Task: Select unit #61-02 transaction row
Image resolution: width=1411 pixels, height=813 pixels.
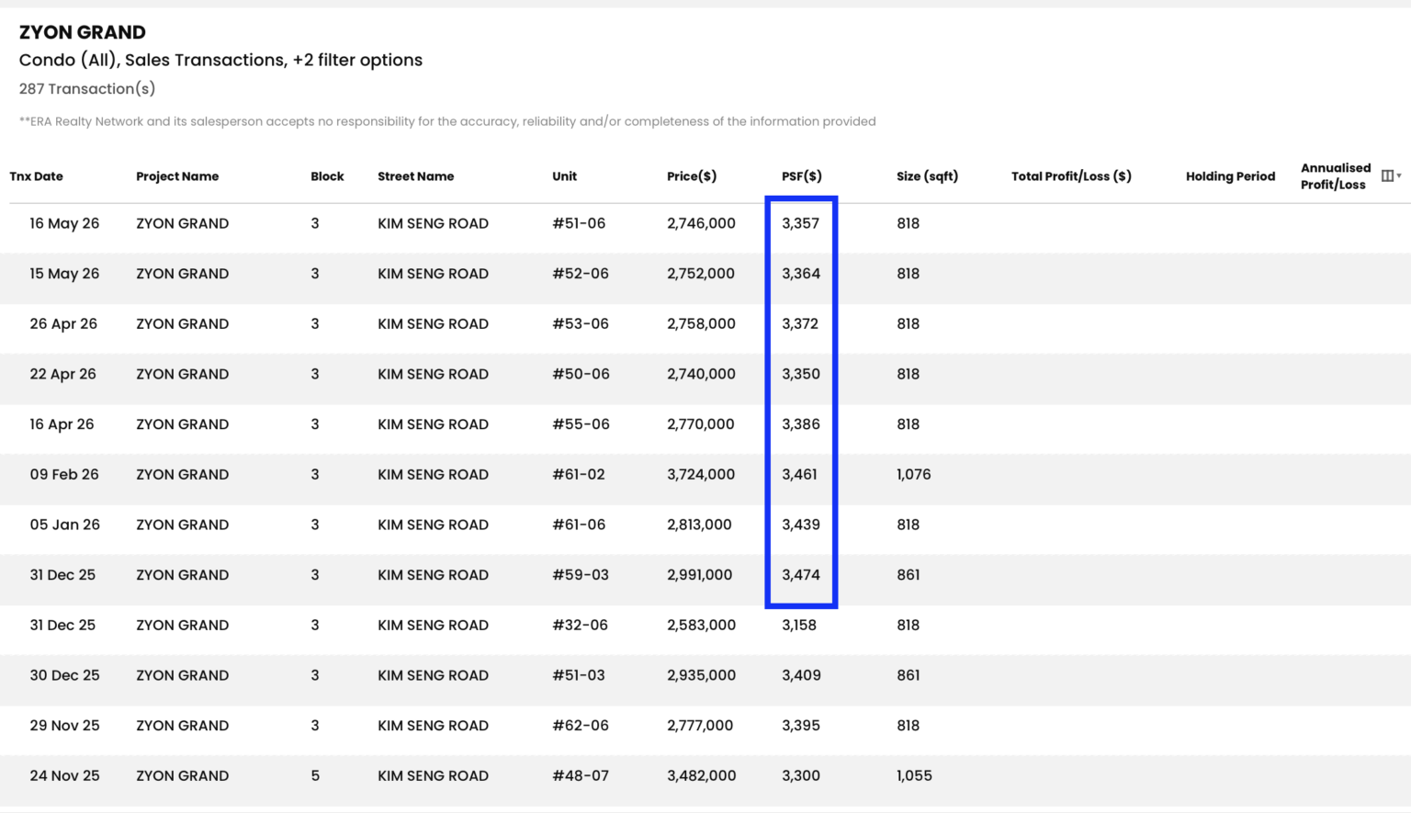Action: 705,475
